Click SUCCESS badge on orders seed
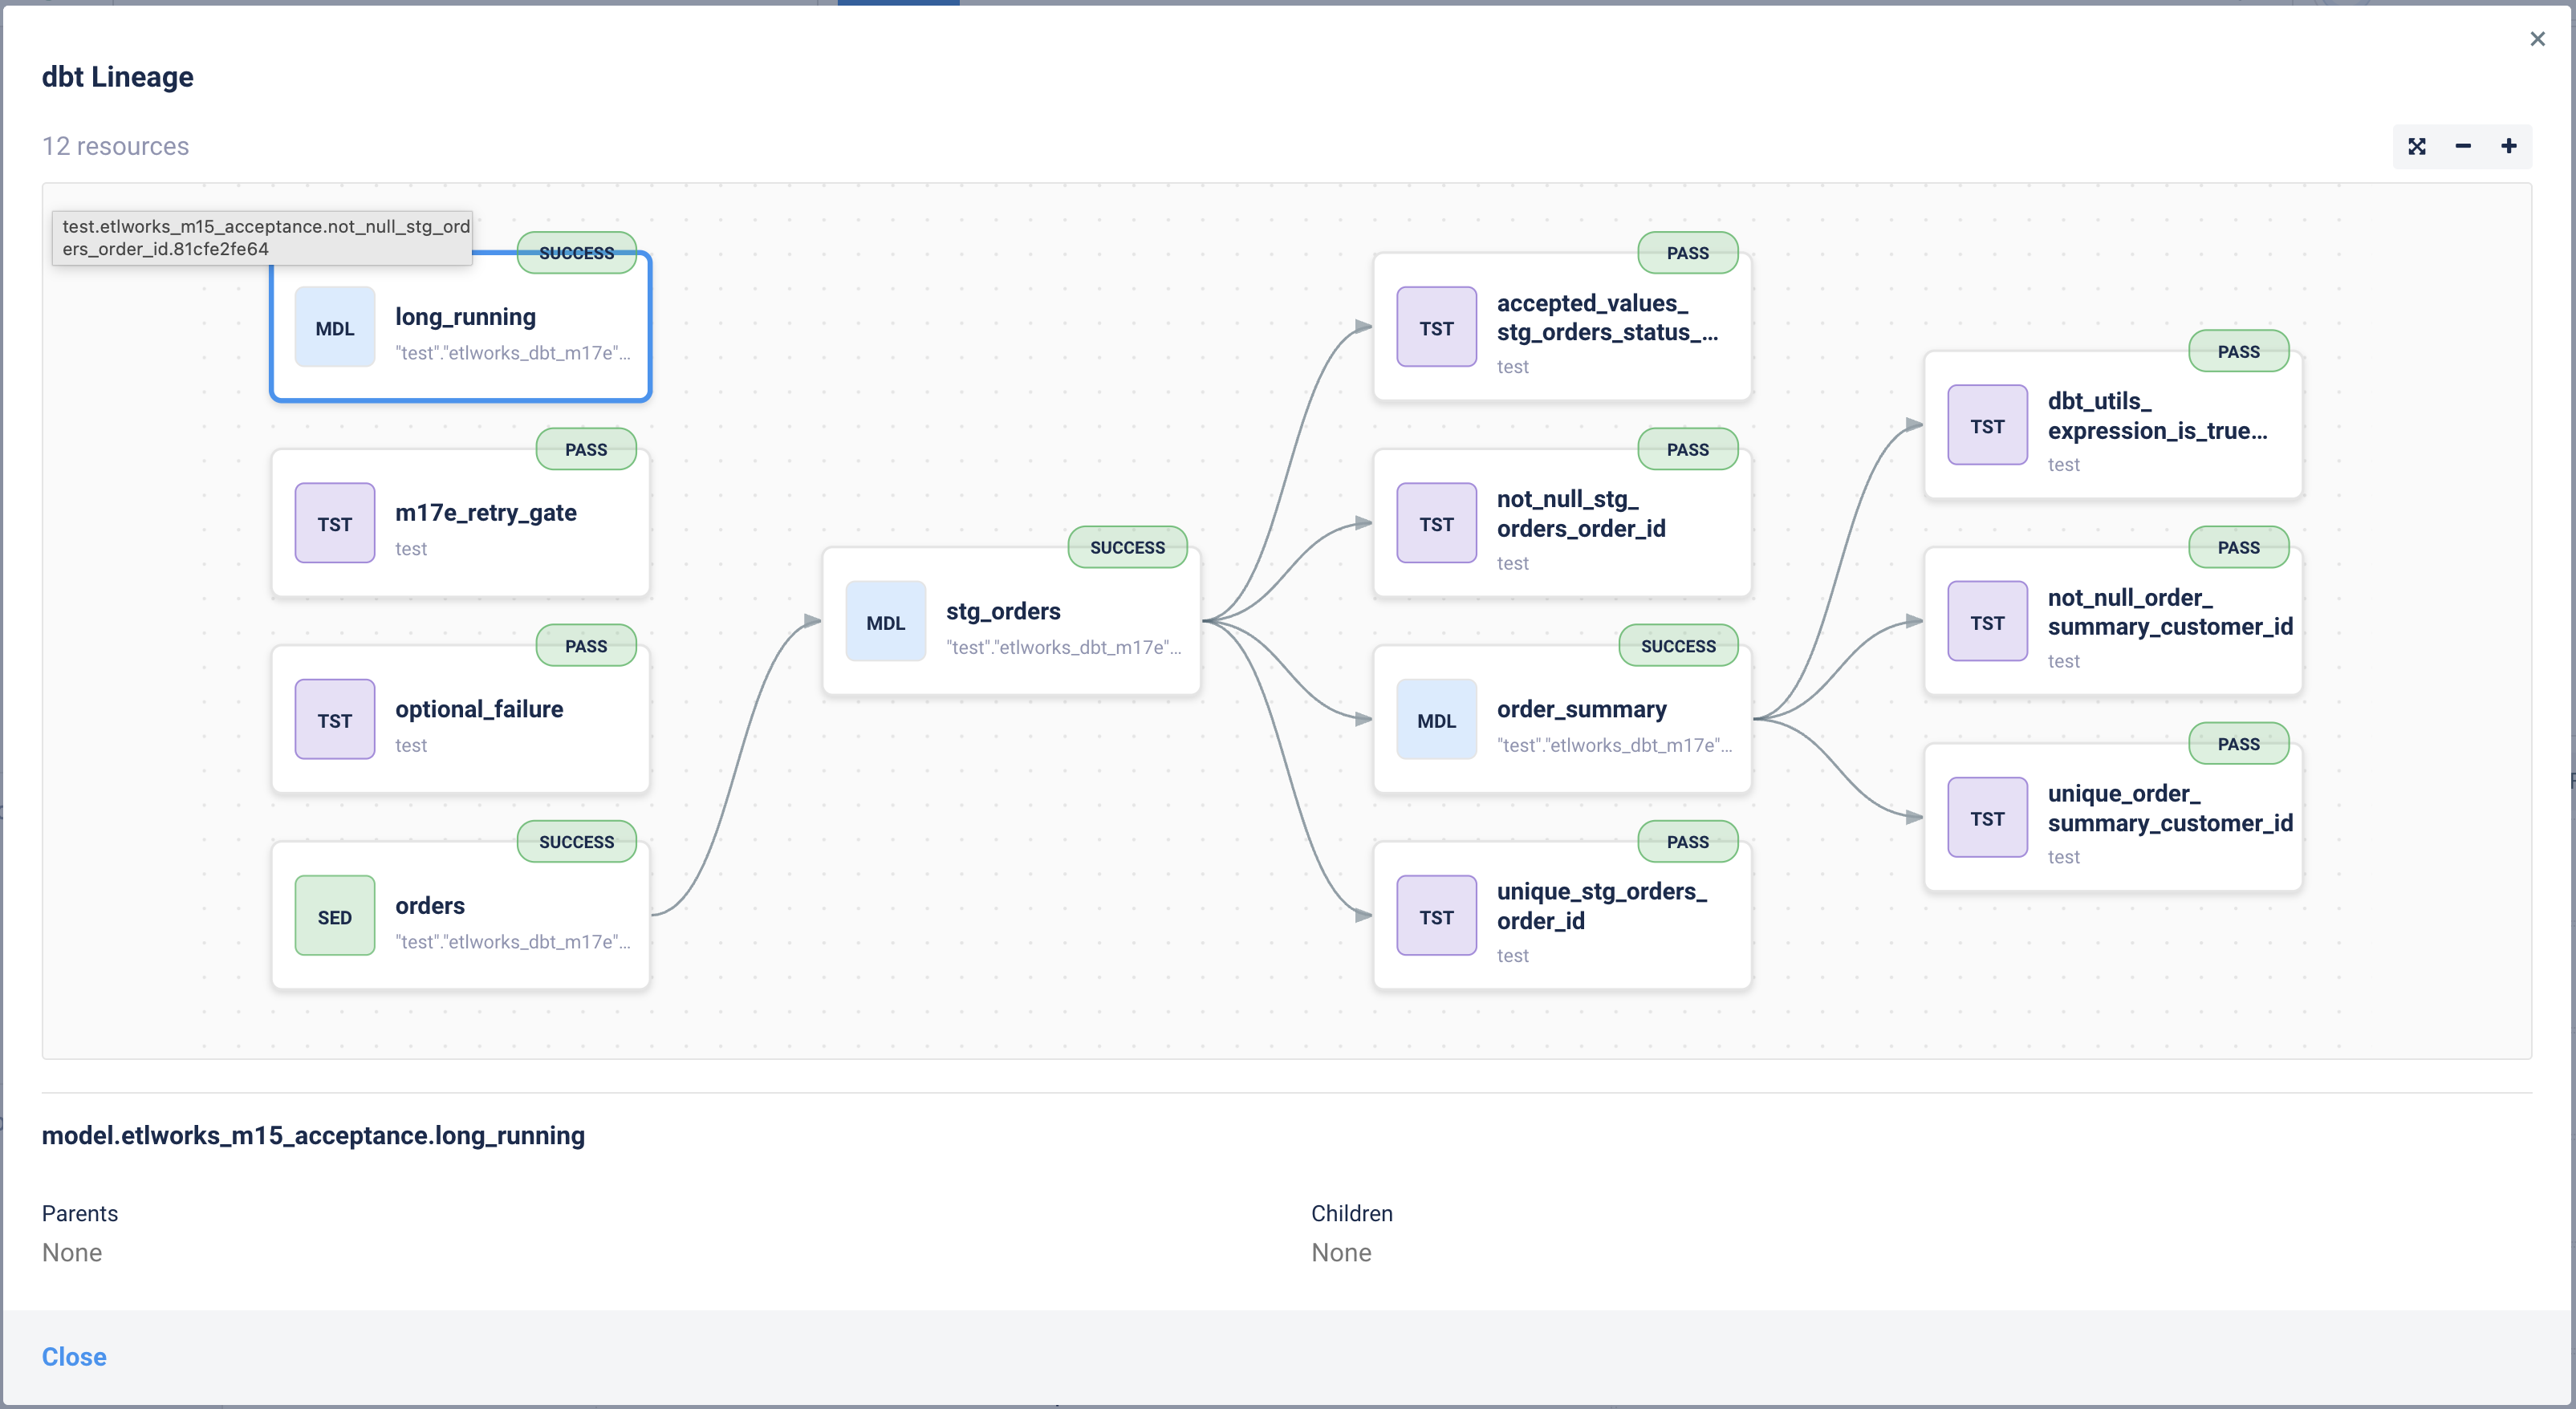2576x1409 pixels. (x=577, y=842)
